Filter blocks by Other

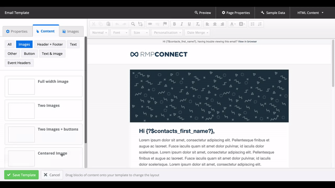pyautogui.click(x=12, y=53)
